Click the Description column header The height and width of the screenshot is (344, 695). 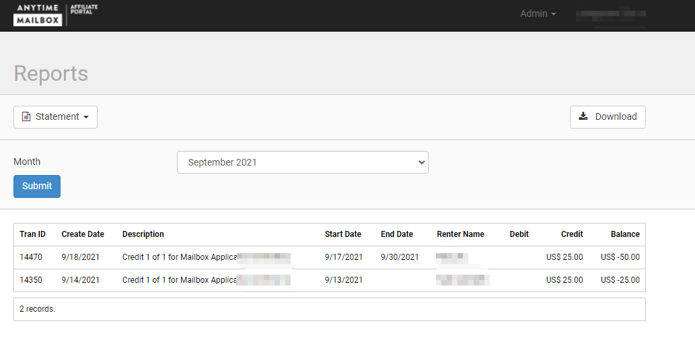point(143,234)
